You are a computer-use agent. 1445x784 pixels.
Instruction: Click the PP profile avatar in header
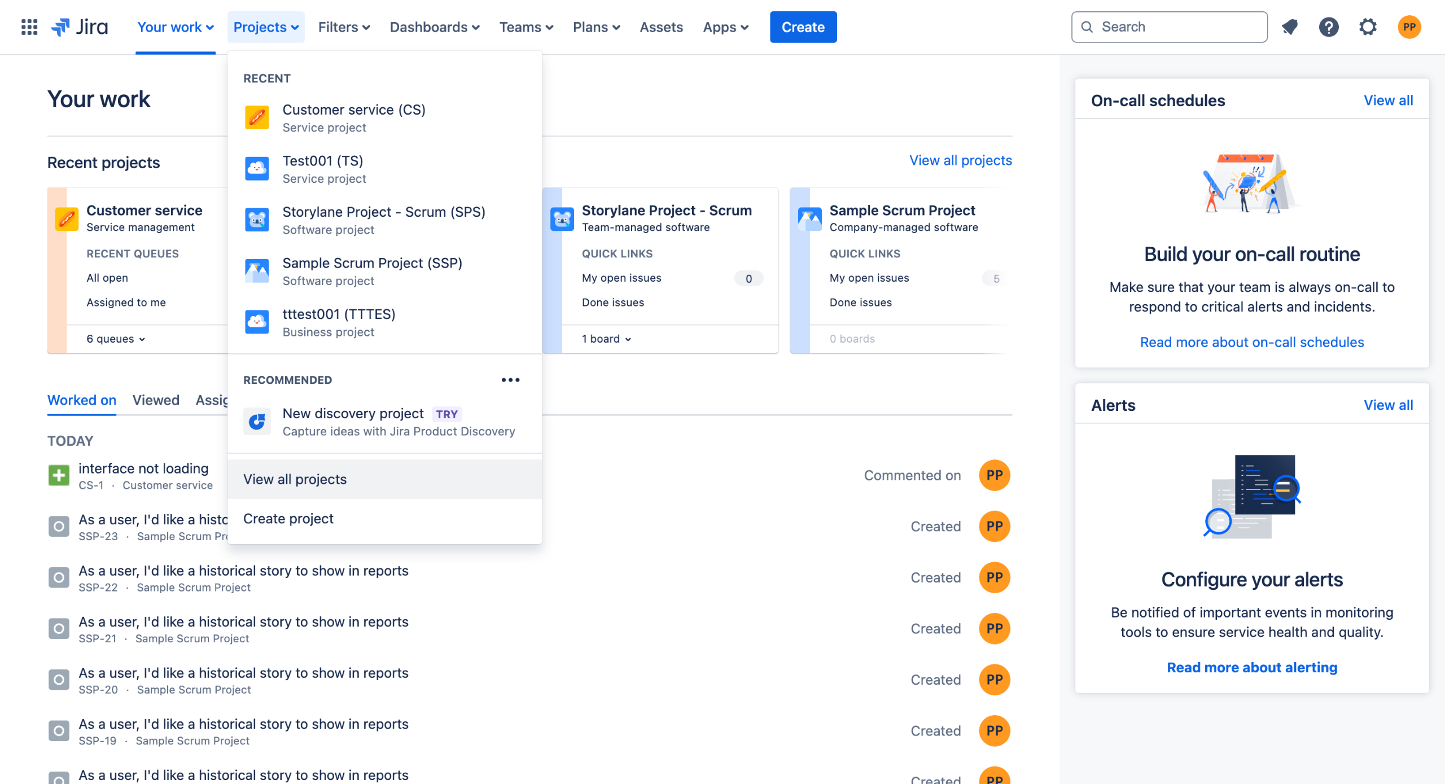click(x=1409, y=27)
